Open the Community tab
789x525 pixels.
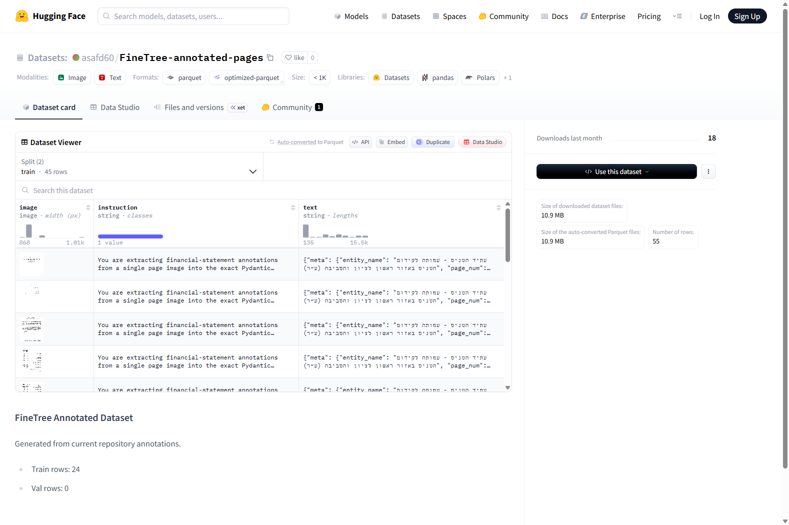click(292, 107)
